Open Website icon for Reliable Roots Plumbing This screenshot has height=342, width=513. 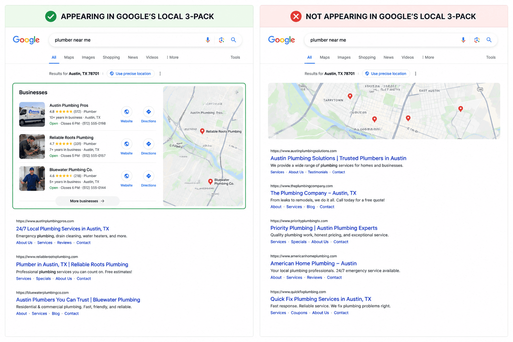coord(127,144)
